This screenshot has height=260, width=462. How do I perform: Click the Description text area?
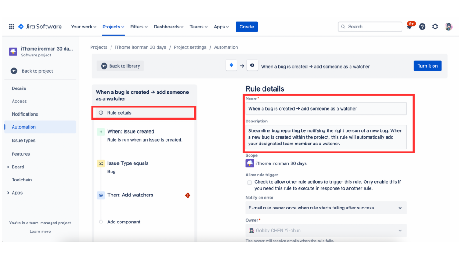point(326,137)
